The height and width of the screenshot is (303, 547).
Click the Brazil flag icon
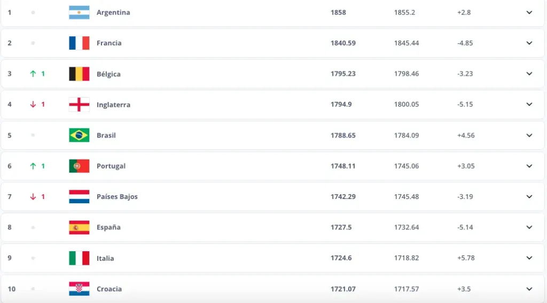point(79,135)
